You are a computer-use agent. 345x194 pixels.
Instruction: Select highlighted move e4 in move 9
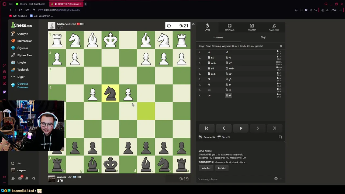click(x=228, y=95)
